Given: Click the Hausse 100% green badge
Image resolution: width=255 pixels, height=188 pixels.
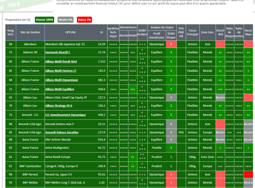Looking at the screenshot, I should point(45,20).
